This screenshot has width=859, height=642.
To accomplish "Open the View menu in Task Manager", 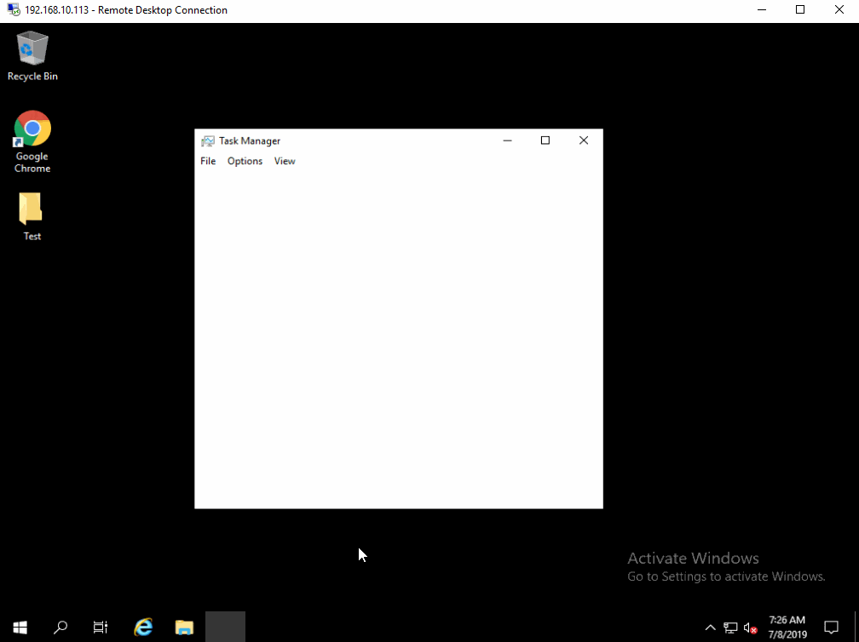I will point(285,161).
